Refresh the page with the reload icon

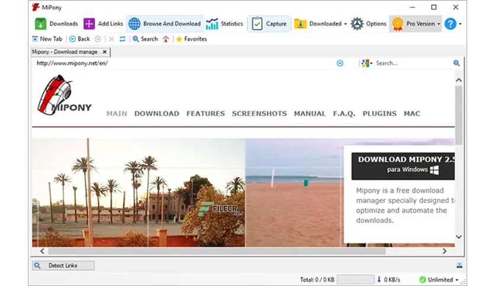point(123,39)
